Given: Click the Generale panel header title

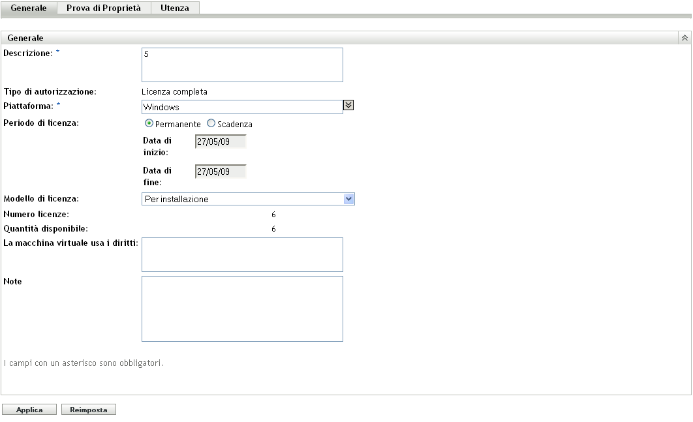Looking at the screenshot, I should 25,38.
